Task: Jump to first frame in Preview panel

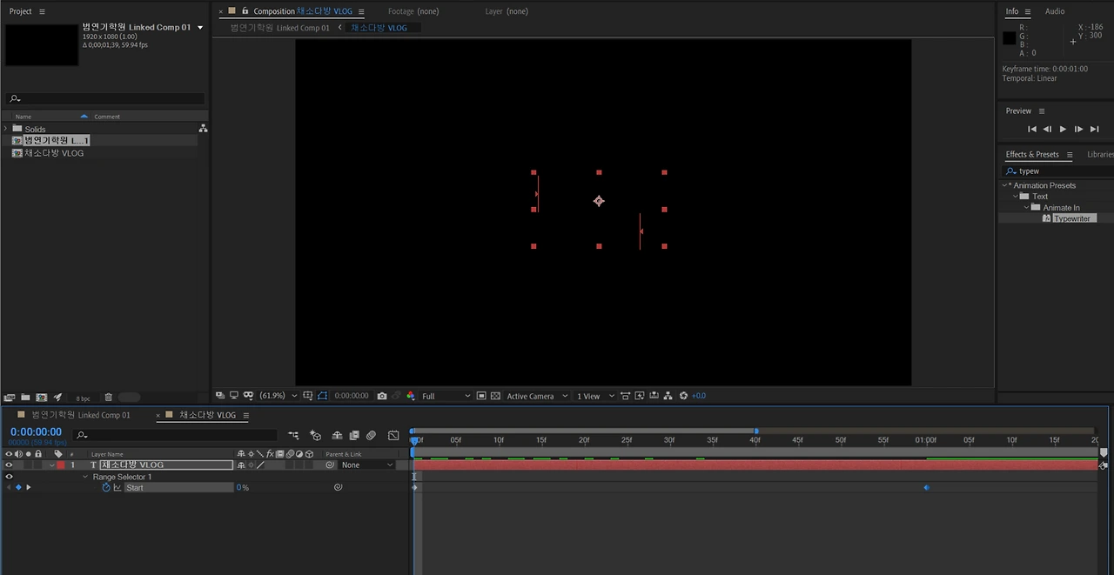Action: 1032,129
